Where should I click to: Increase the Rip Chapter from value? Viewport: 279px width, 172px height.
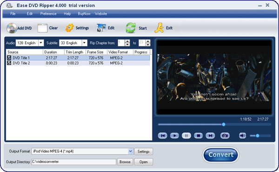(x=127, y=41)
